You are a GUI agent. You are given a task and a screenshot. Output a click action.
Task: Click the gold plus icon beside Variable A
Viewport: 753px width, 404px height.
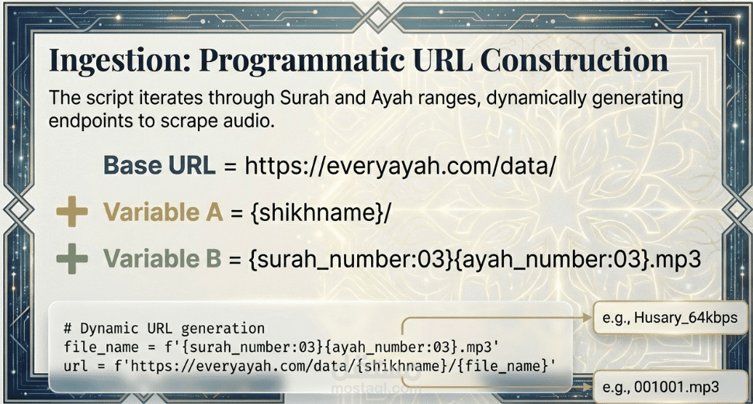pyautogui.click(x=72, y=212)
